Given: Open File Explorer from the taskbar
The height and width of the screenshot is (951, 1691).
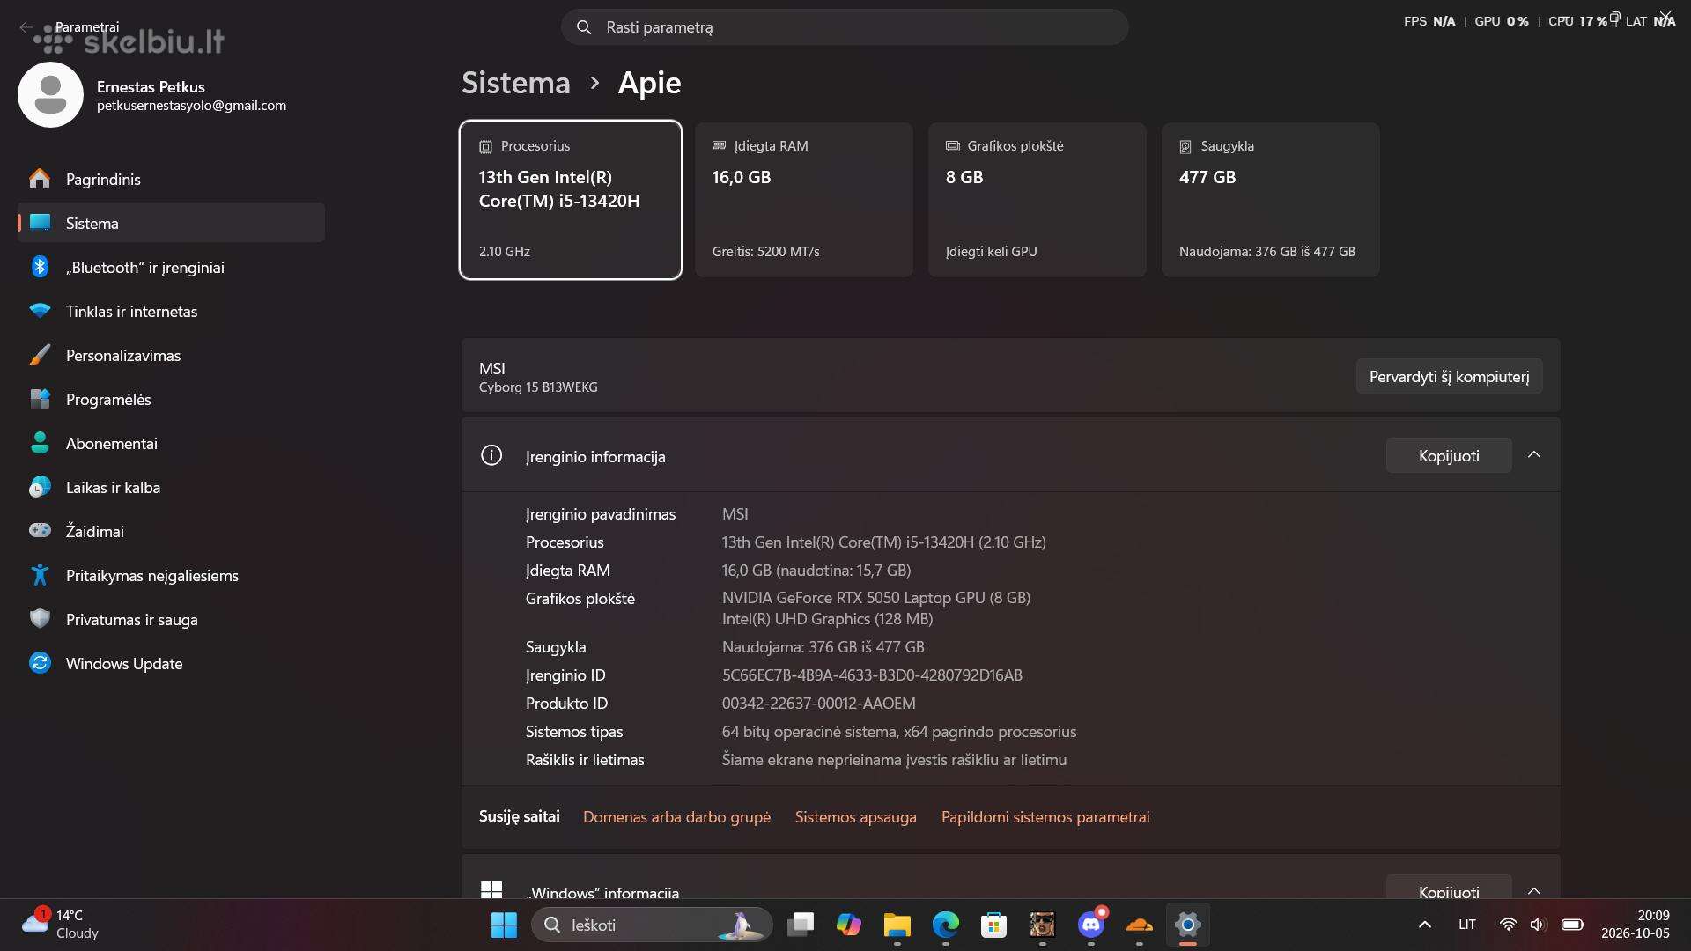Looking at the screenshot, I should point(897,925).
